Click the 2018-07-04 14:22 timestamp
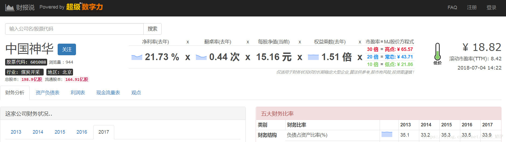Screen dimensions: 506x142 click(x=479, y=68)
